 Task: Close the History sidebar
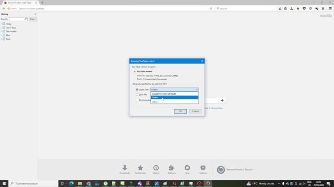(x=35, y=14)
